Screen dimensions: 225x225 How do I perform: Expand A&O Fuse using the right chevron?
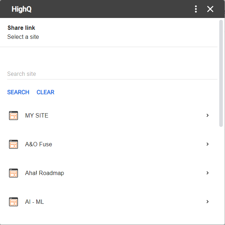(x=207, y=144)
